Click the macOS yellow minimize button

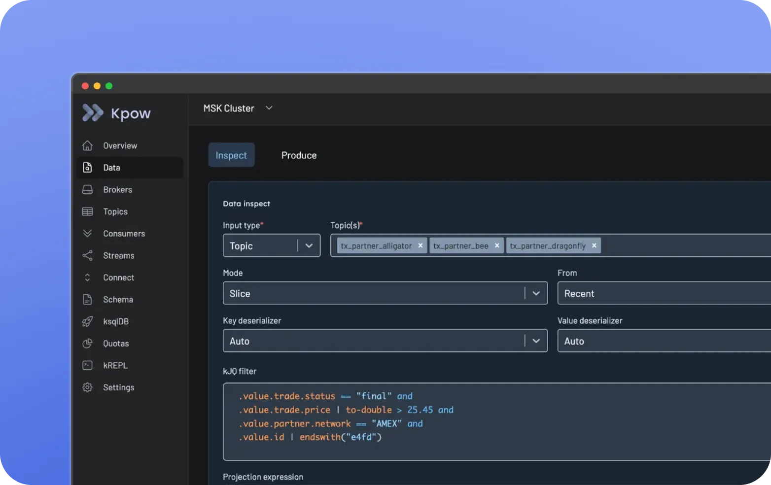(x=97, y=86)
